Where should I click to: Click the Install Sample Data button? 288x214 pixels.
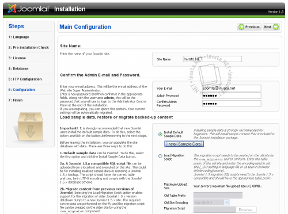pos(184,144)
